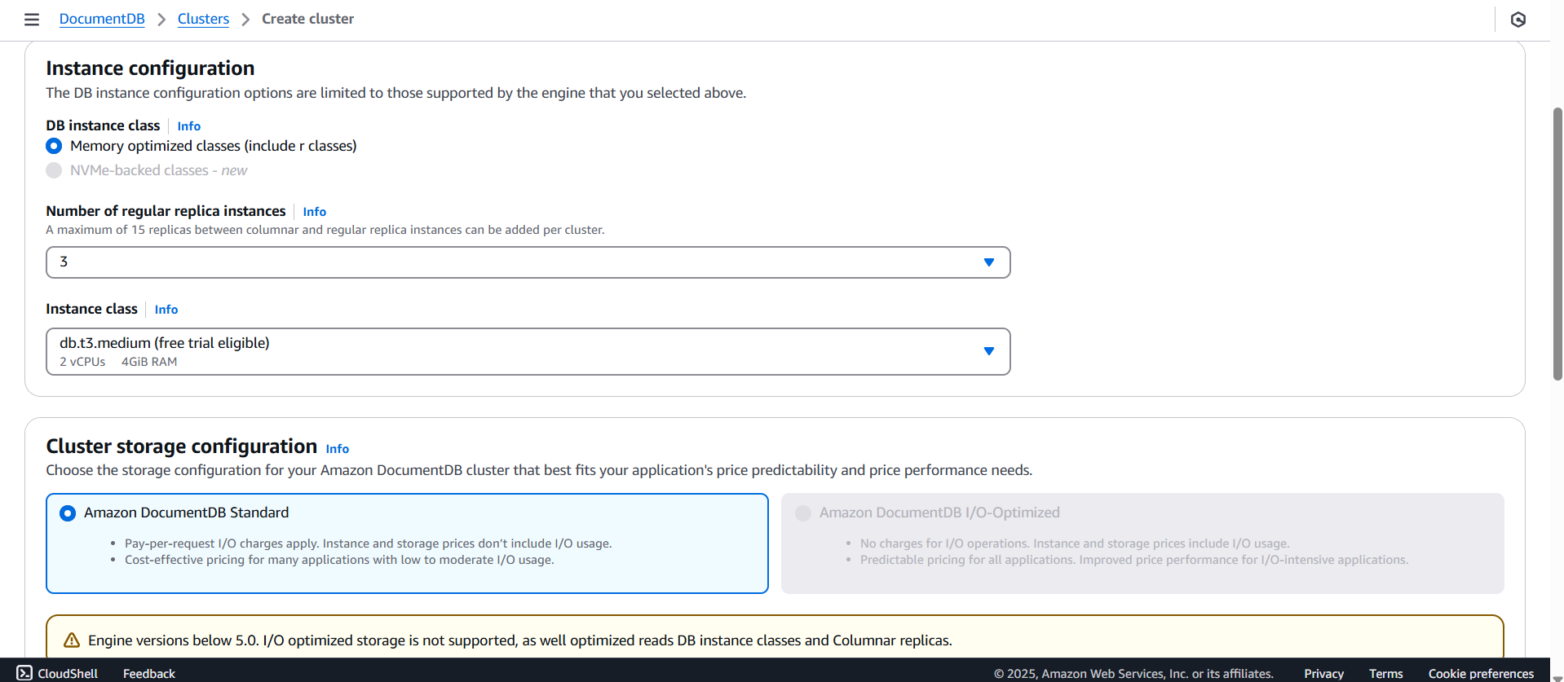
Task: Click the CloudShell terminal icon
Action: click(x=24, y=673)
